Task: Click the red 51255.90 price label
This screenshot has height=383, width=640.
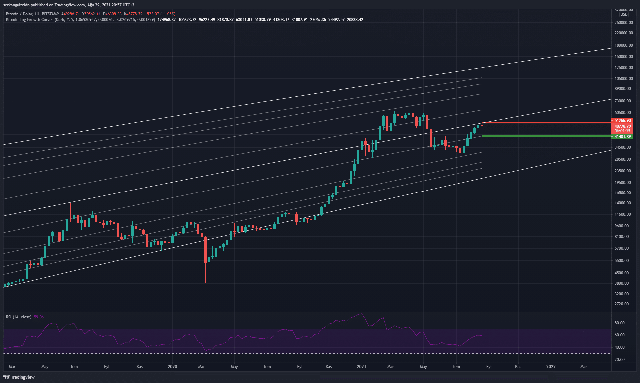Action: click(622, 121)
